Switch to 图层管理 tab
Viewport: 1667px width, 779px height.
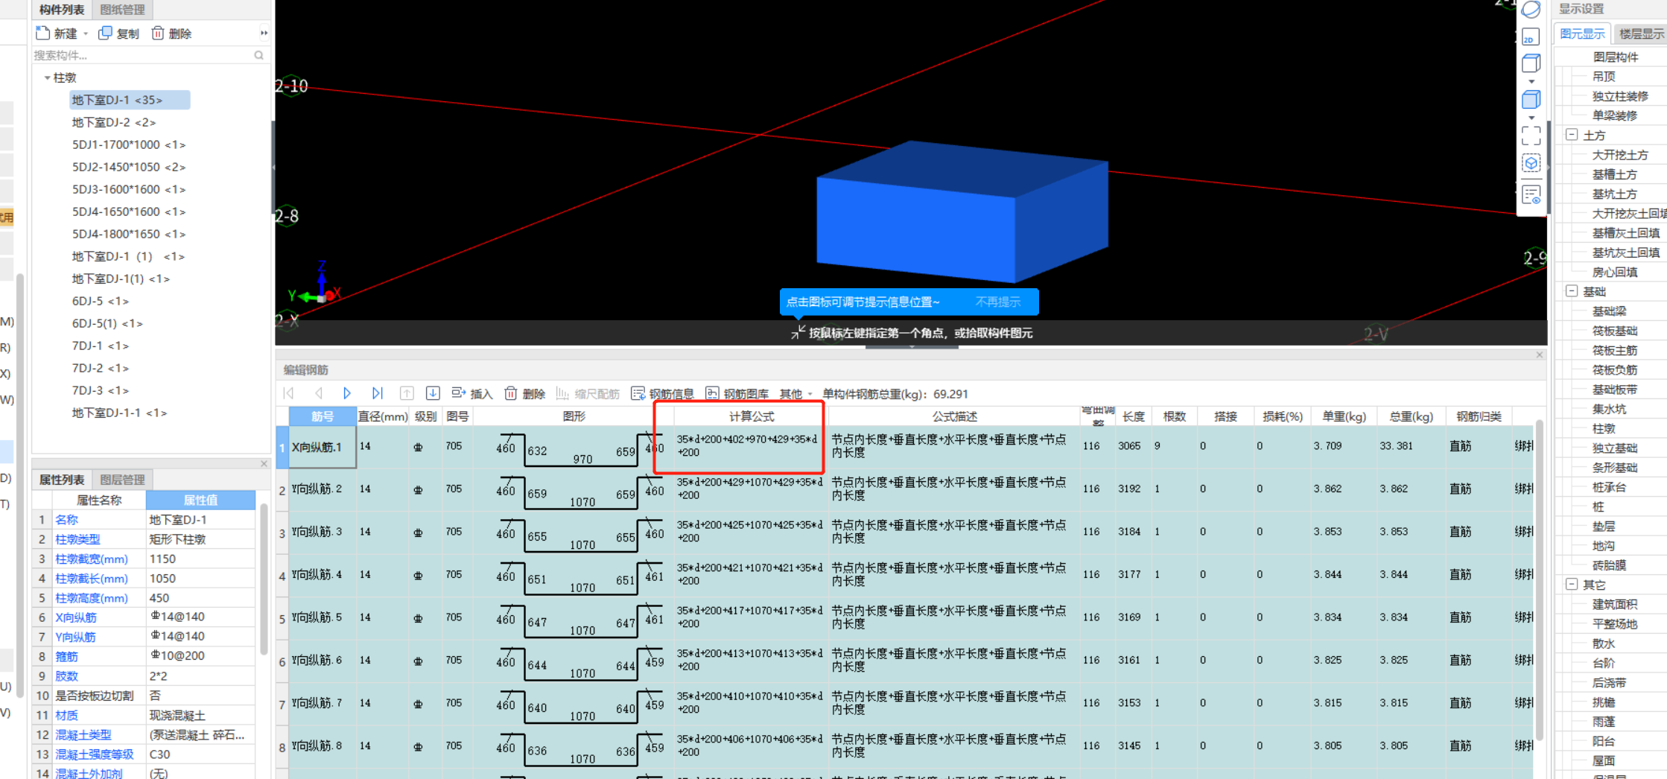(x=122, y=480)
